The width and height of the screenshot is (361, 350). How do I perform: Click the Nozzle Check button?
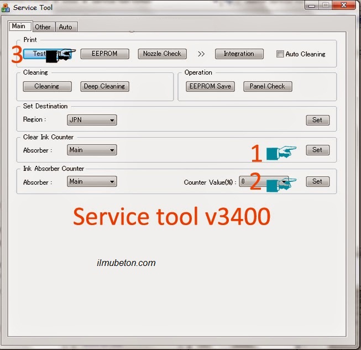[163, 54]
